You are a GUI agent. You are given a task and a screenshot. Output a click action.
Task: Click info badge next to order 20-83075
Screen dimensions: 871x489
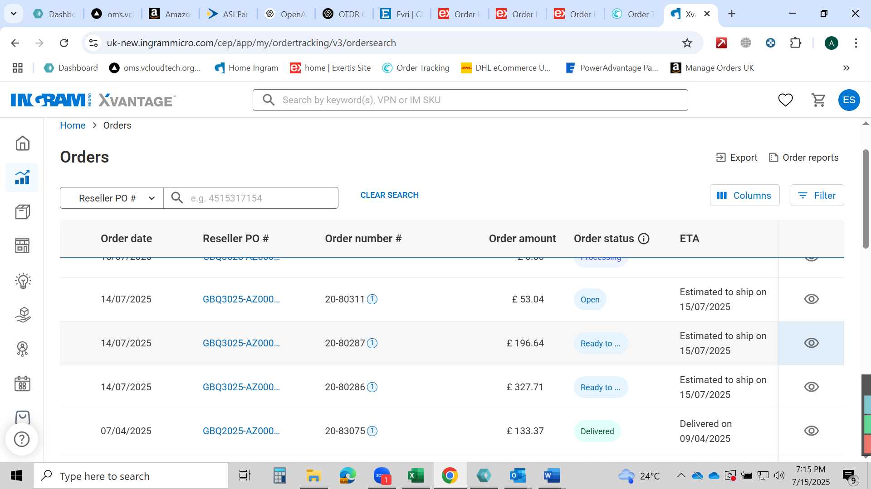pyautogui.click(x=372, y=431)
